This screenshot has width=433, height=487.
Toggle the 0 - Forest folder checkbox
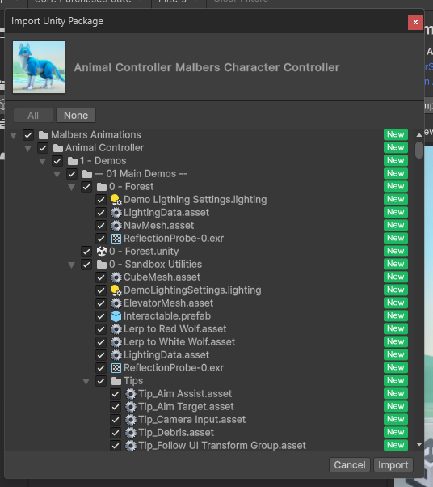pos(86,187)
